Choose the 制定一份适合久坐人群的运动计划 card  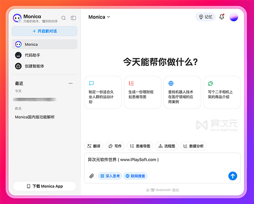pos(103,92)
